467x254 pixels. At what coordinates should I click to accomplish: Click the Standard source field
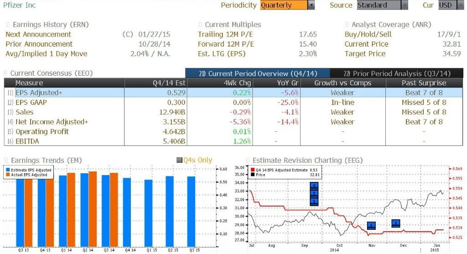pos(379,5)
